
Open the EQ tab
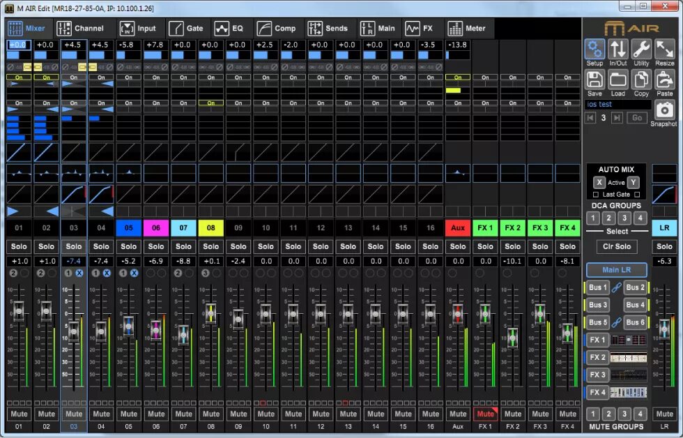point(230,29)
